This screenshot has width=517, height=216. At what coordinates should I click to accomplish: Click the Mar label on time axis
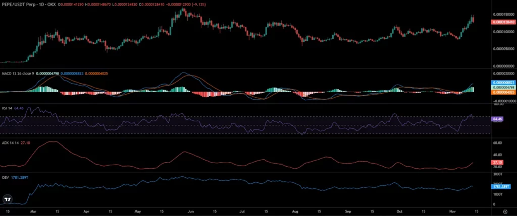33,211
